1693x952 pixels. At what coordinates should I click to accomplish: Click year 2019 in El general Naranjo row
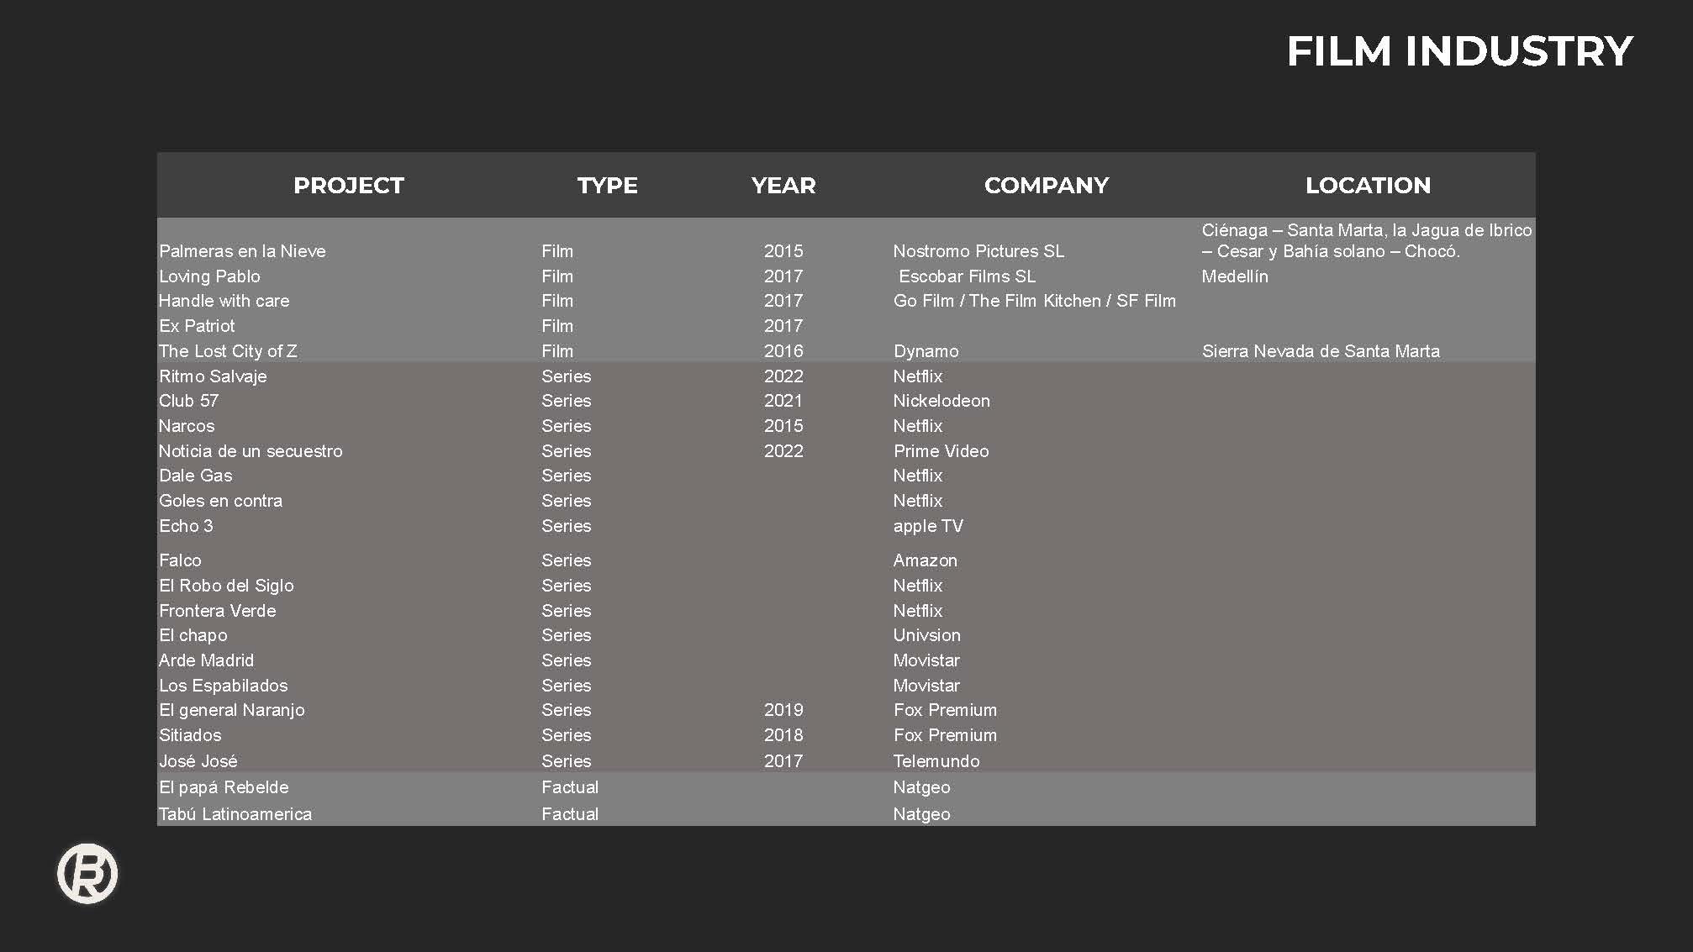coord(783,710)
